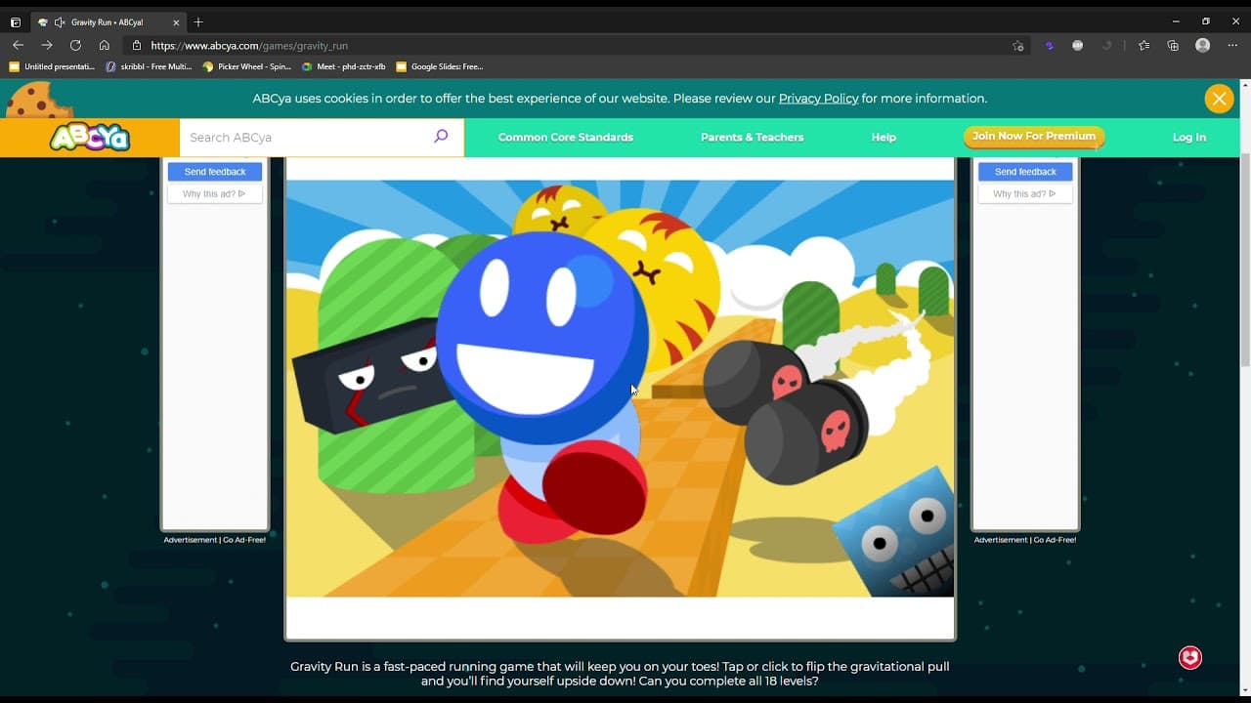Image resolution: width=1251 pixels, height=703 pixels.
Task: Click the address bar URL
Action: click(249, 45)
